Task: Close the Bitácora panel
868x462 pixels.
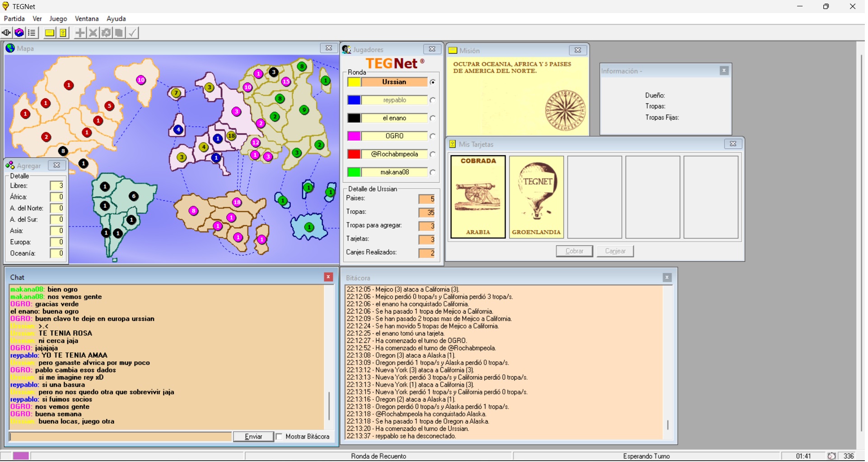Action: pyautogui.click(x=667, y=277)
